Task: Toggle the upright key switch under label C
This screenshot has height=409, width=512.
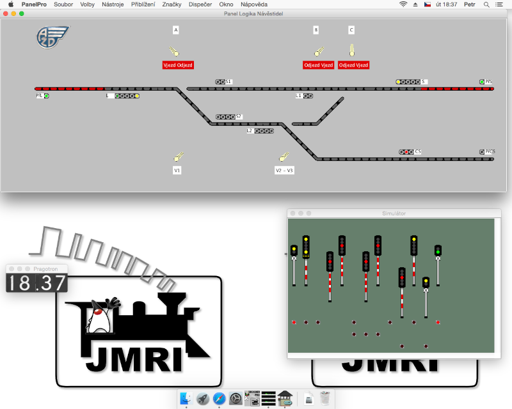Action: click(x=351, y=50)
